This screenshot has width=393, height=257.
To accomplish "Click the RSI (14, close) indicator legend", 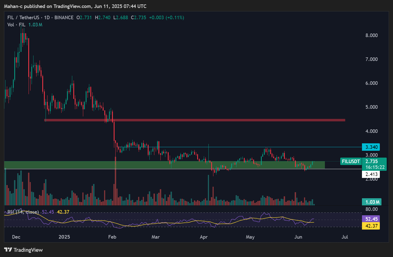I will (x=23, y=212).
